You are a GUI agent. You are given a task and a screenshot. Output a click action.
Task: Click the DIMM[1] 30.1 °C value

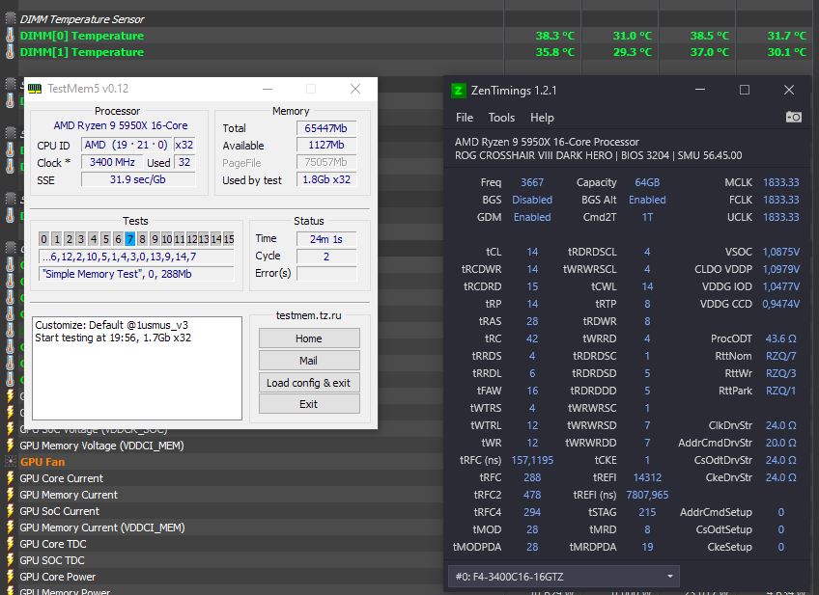click(786, 52)
